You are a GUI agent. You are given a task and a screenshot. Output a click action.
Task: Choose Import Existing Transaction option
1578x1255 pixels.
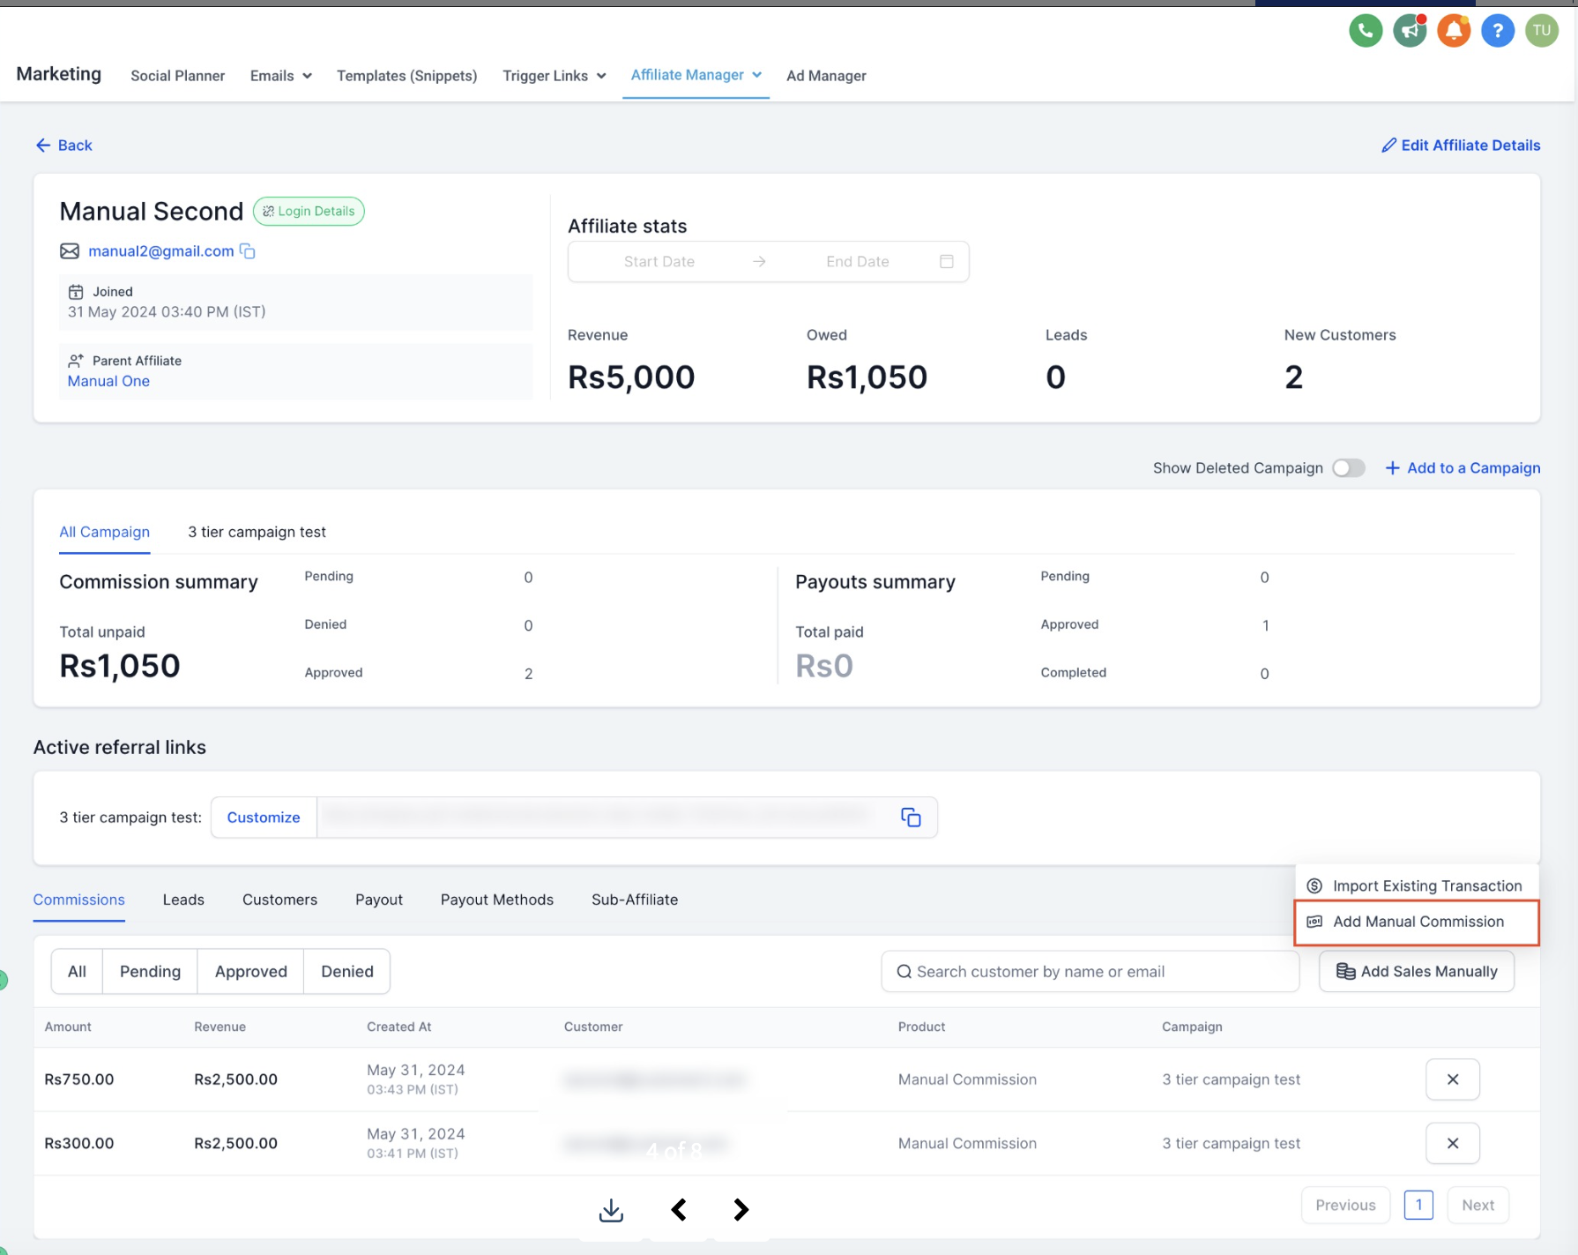[x=1417, y=885]
